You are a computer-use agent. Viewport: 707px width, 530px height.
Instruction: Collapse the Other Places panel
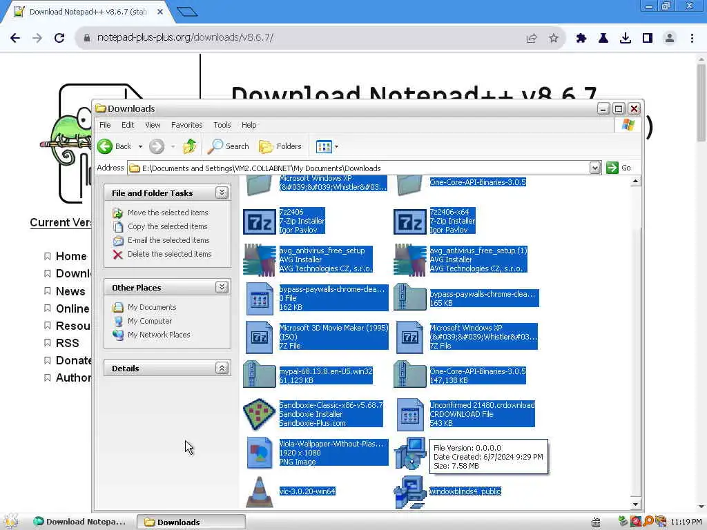tap(222, 287)
